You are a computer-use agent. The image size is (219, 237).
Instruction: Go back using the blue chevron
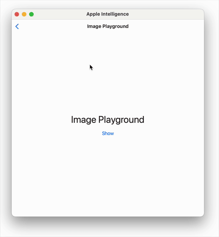point(17,26)
